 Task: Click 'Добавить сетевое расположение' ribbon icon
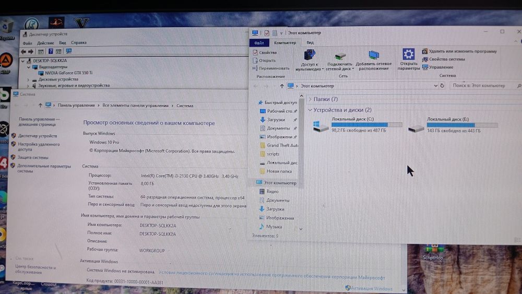pyautogui.click(x=374, y=61)
